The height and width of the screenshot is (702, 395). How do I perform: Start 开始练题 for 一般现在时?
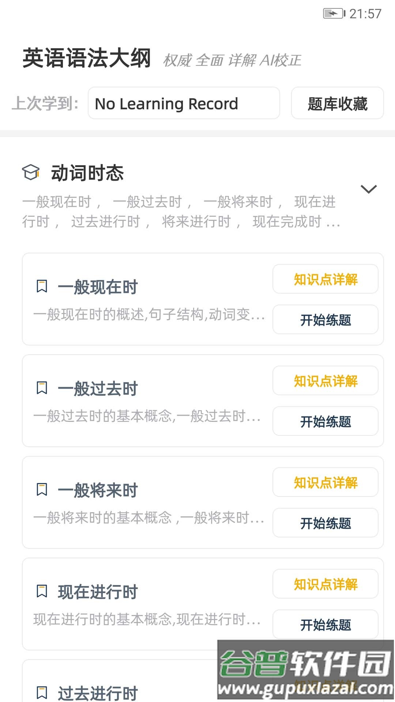click(325, 320)
